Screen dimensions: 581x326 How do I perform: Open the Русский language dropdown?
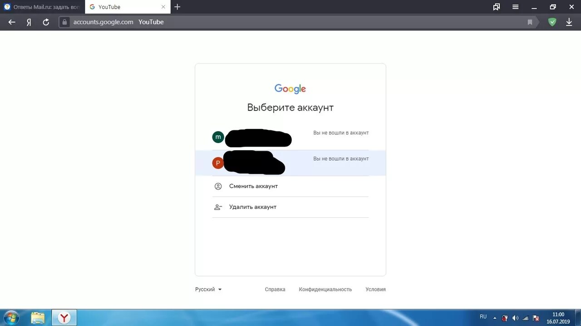[x=208, y=289]
